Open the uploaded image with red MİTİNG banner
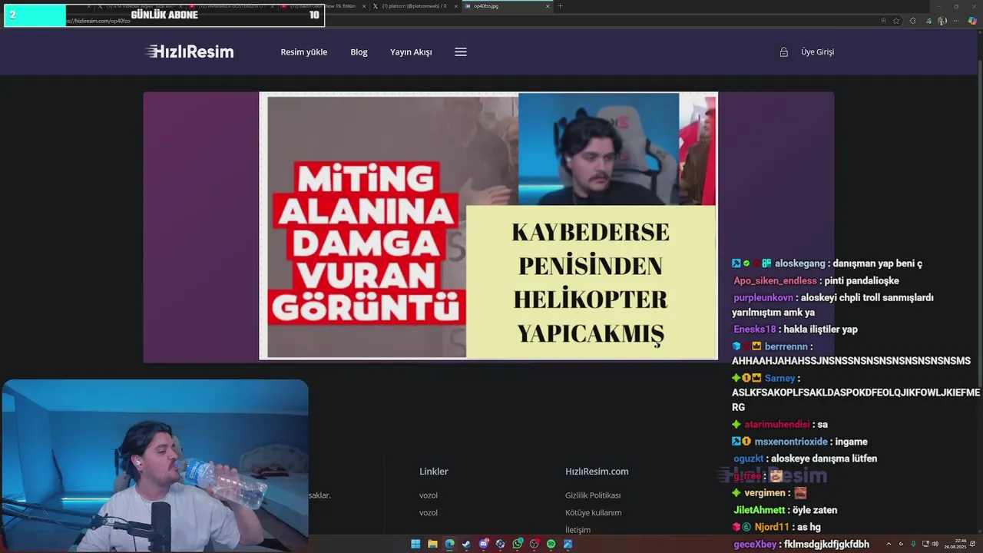This screenshot has width=983, height=553. coord(488,226)
